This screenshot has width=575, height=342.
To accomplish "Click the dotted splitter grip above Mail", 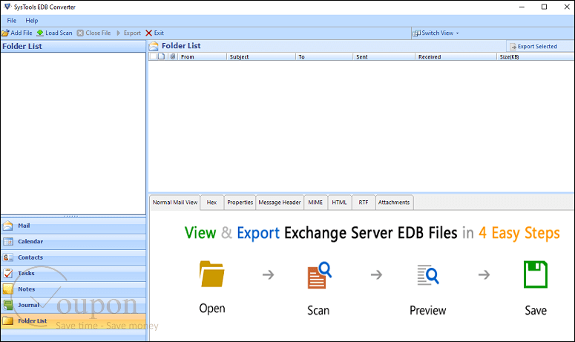I will (x=70, y=217).
